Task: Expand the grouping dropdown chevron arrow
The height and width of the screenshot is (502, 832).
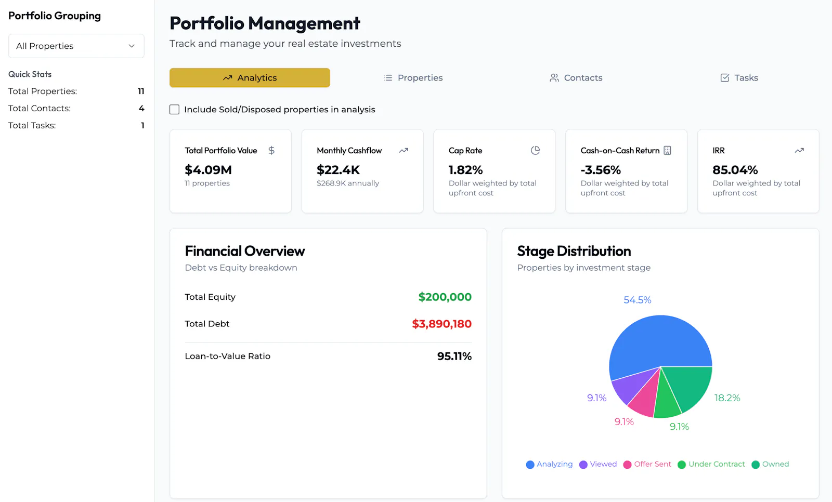Action: tap(132, 46)
